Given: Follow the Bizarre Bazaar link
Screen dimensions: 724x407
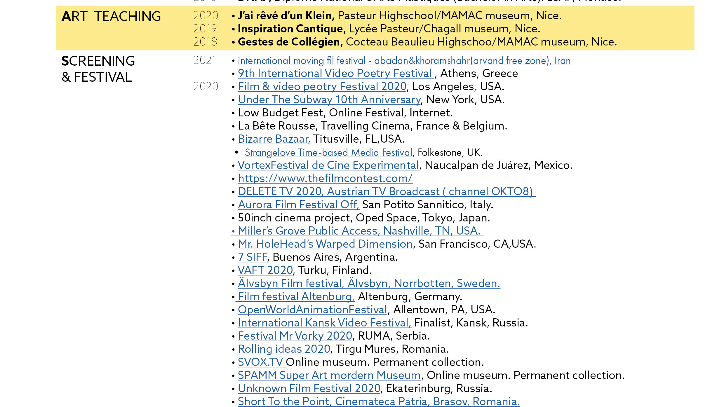Looking at the screenshot, I should 274,139.
